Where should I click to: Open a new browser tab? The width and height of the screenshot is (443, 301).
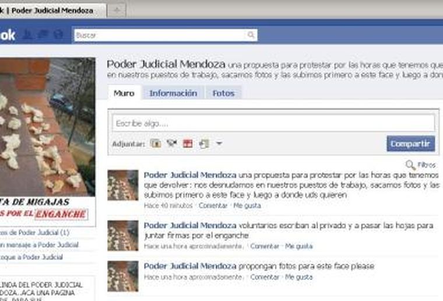pos(117,10)
